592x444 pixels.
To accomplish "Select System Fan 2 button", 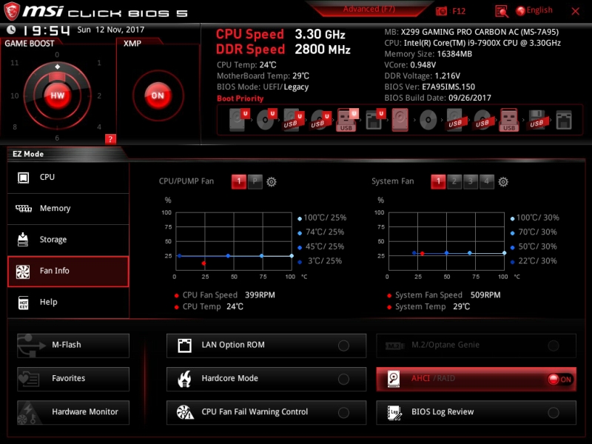I will click(454, 181).
